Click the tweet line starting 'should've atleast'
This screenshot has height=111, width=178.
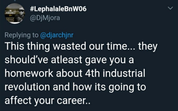pyautogui.click(x=69, y=60)
